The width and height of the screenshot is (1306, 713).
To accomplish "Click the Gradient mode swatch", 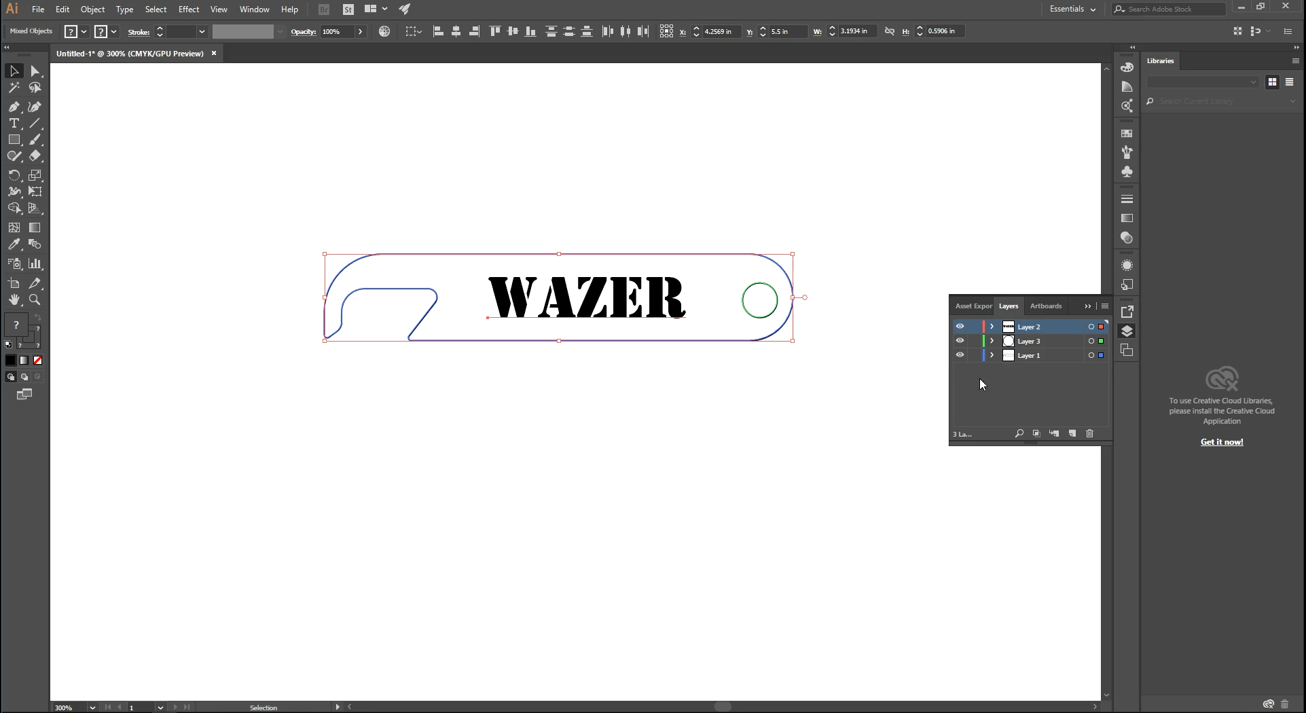I will [24, 361].
